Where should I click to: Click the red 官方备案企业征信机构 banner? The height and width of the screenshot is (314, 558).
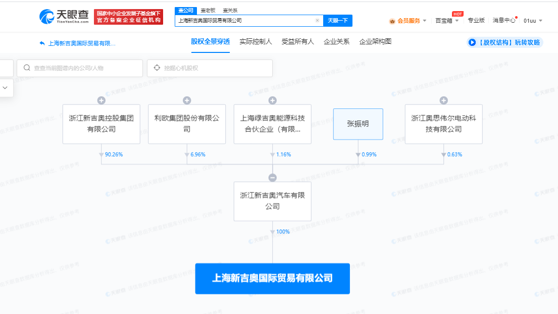128,17
